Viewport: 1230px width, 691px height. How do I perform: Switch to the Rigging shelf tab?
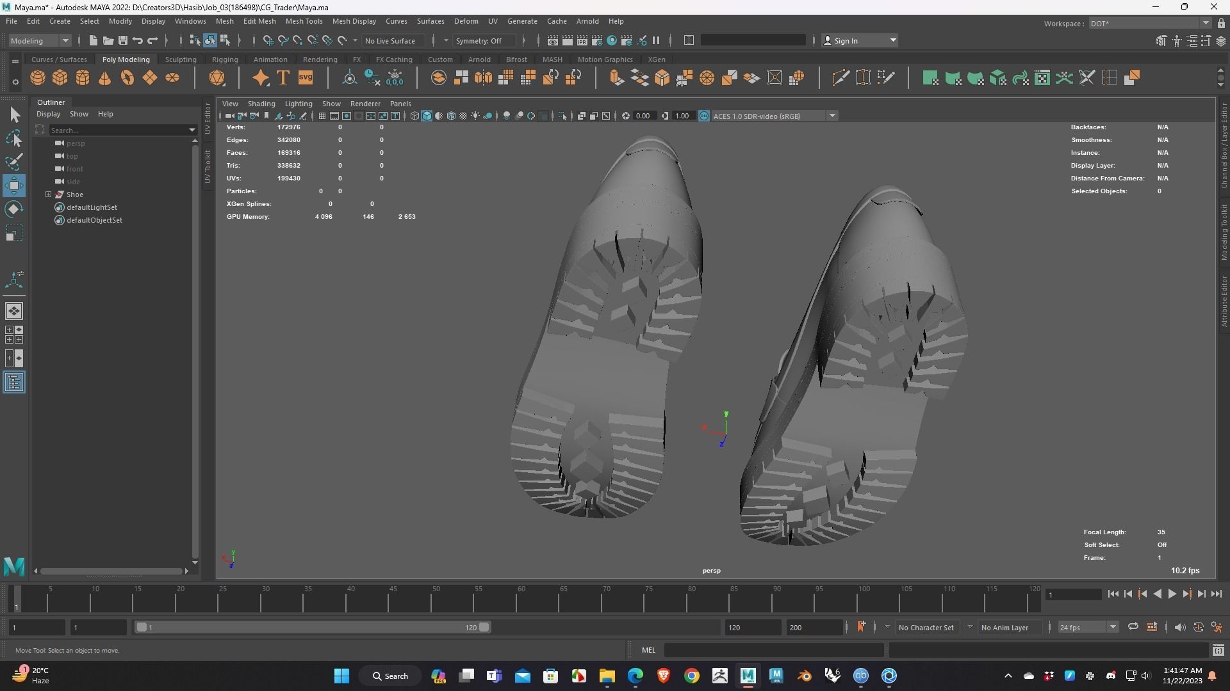pos(225,60)
